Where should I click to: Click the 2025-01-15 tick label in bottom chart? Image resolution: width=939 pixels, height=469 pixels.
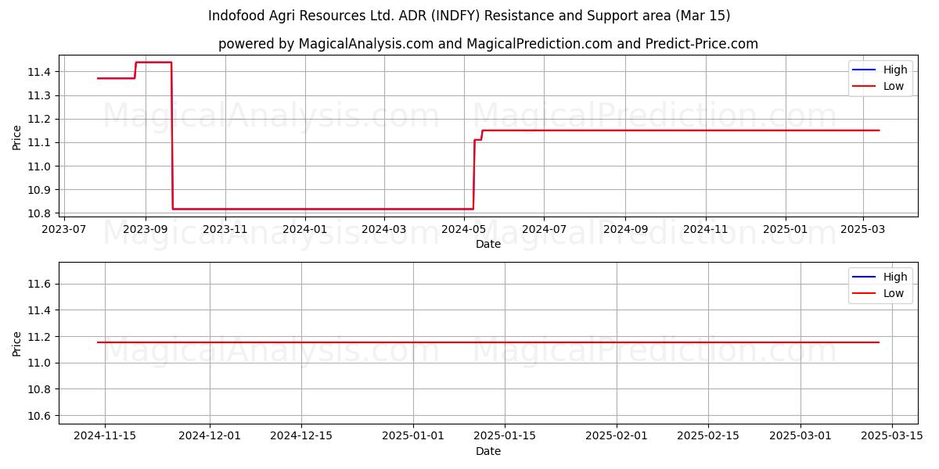point(505,436)
